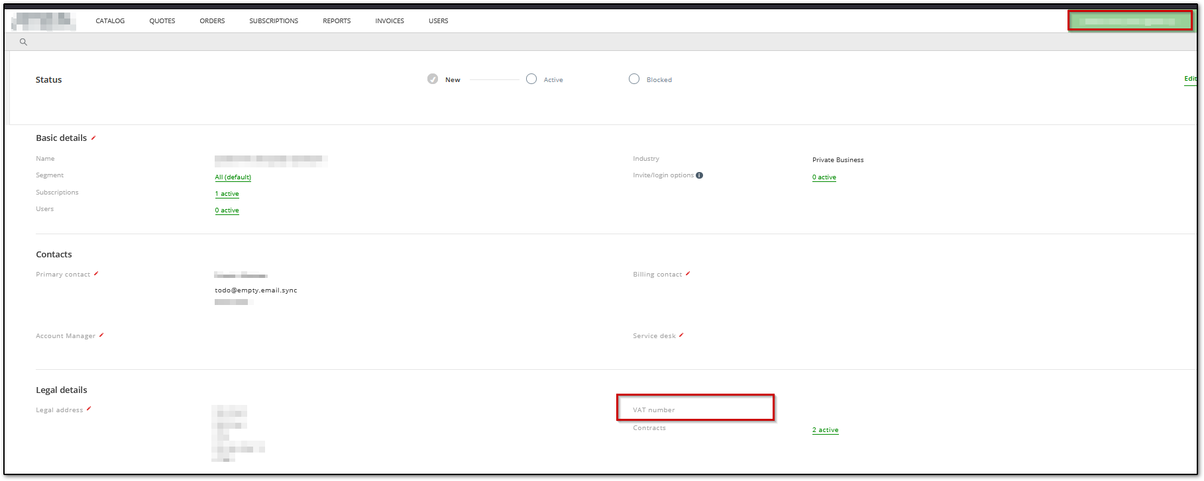Select the New status radio
This screenshot has width=1204, height=481.
[x=433, y=79]
